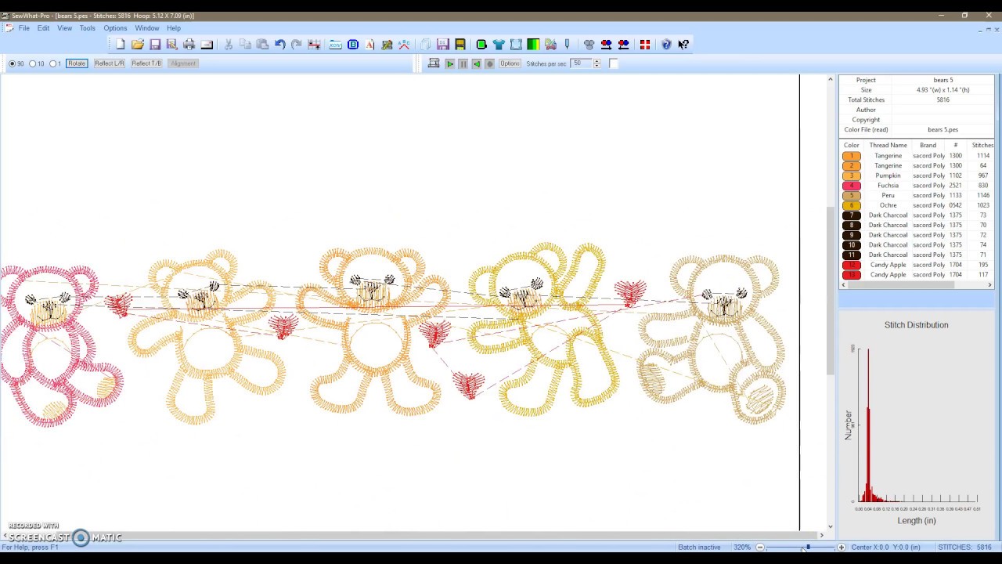
Task: Select the 1 degree rotation radio button
Action: (x=52, y=63)
